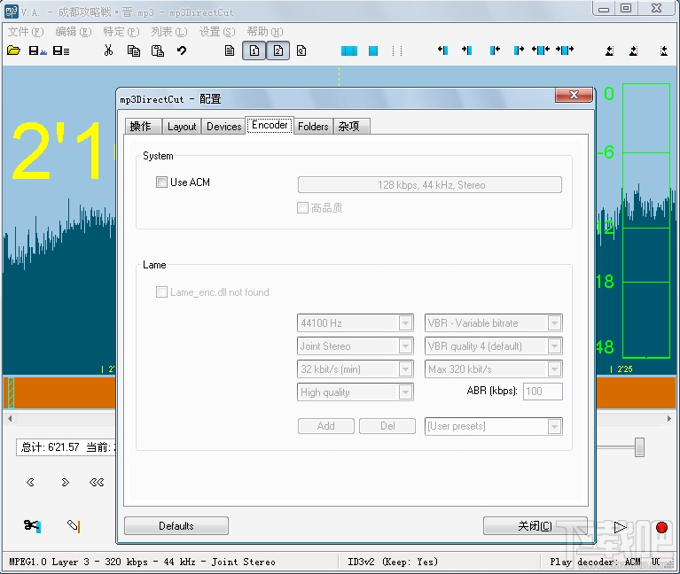Open the 列表(L) menu
Viewport: 680px width, 574px height.
tap(169, 32)
